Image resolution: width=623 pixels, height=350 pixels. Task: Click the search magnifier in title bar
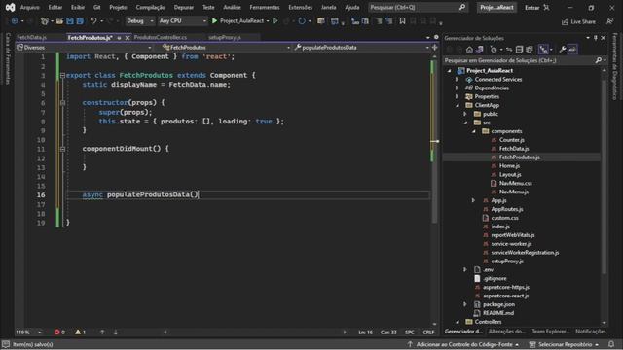(462, 7)
